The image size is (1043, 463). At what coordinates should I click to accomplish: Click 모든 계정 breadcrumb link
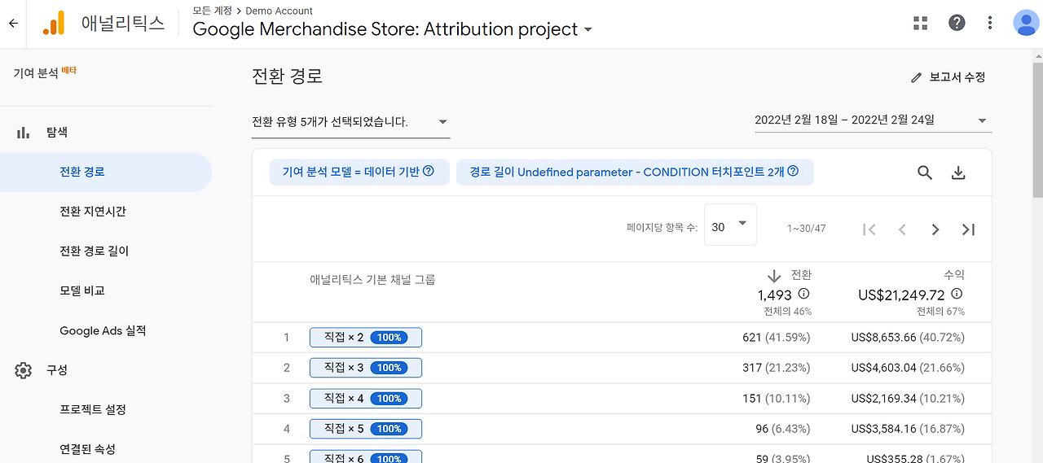212,11
